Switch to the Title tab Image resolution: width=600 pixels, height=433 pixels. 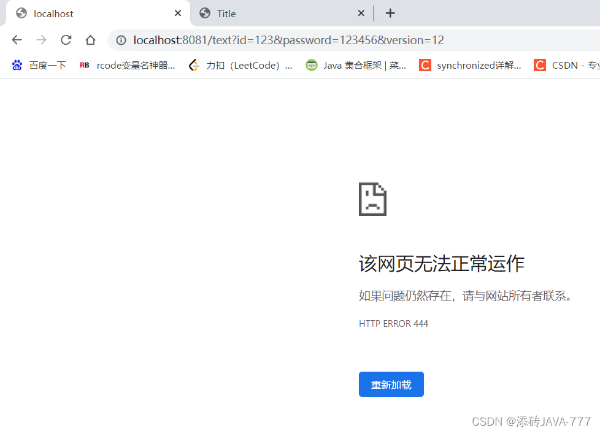pos(281,13)
